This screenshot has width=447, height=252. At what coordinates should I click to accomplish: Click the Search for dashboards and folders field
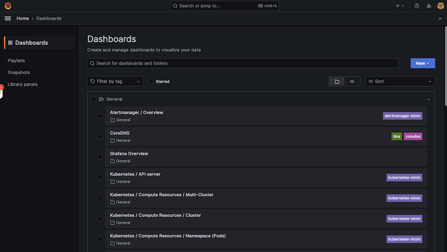pos(242,63)
